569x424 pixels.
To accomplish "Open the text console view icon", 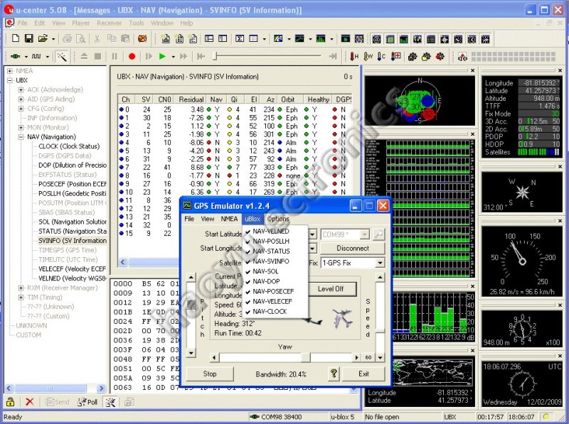I will 193,38.
